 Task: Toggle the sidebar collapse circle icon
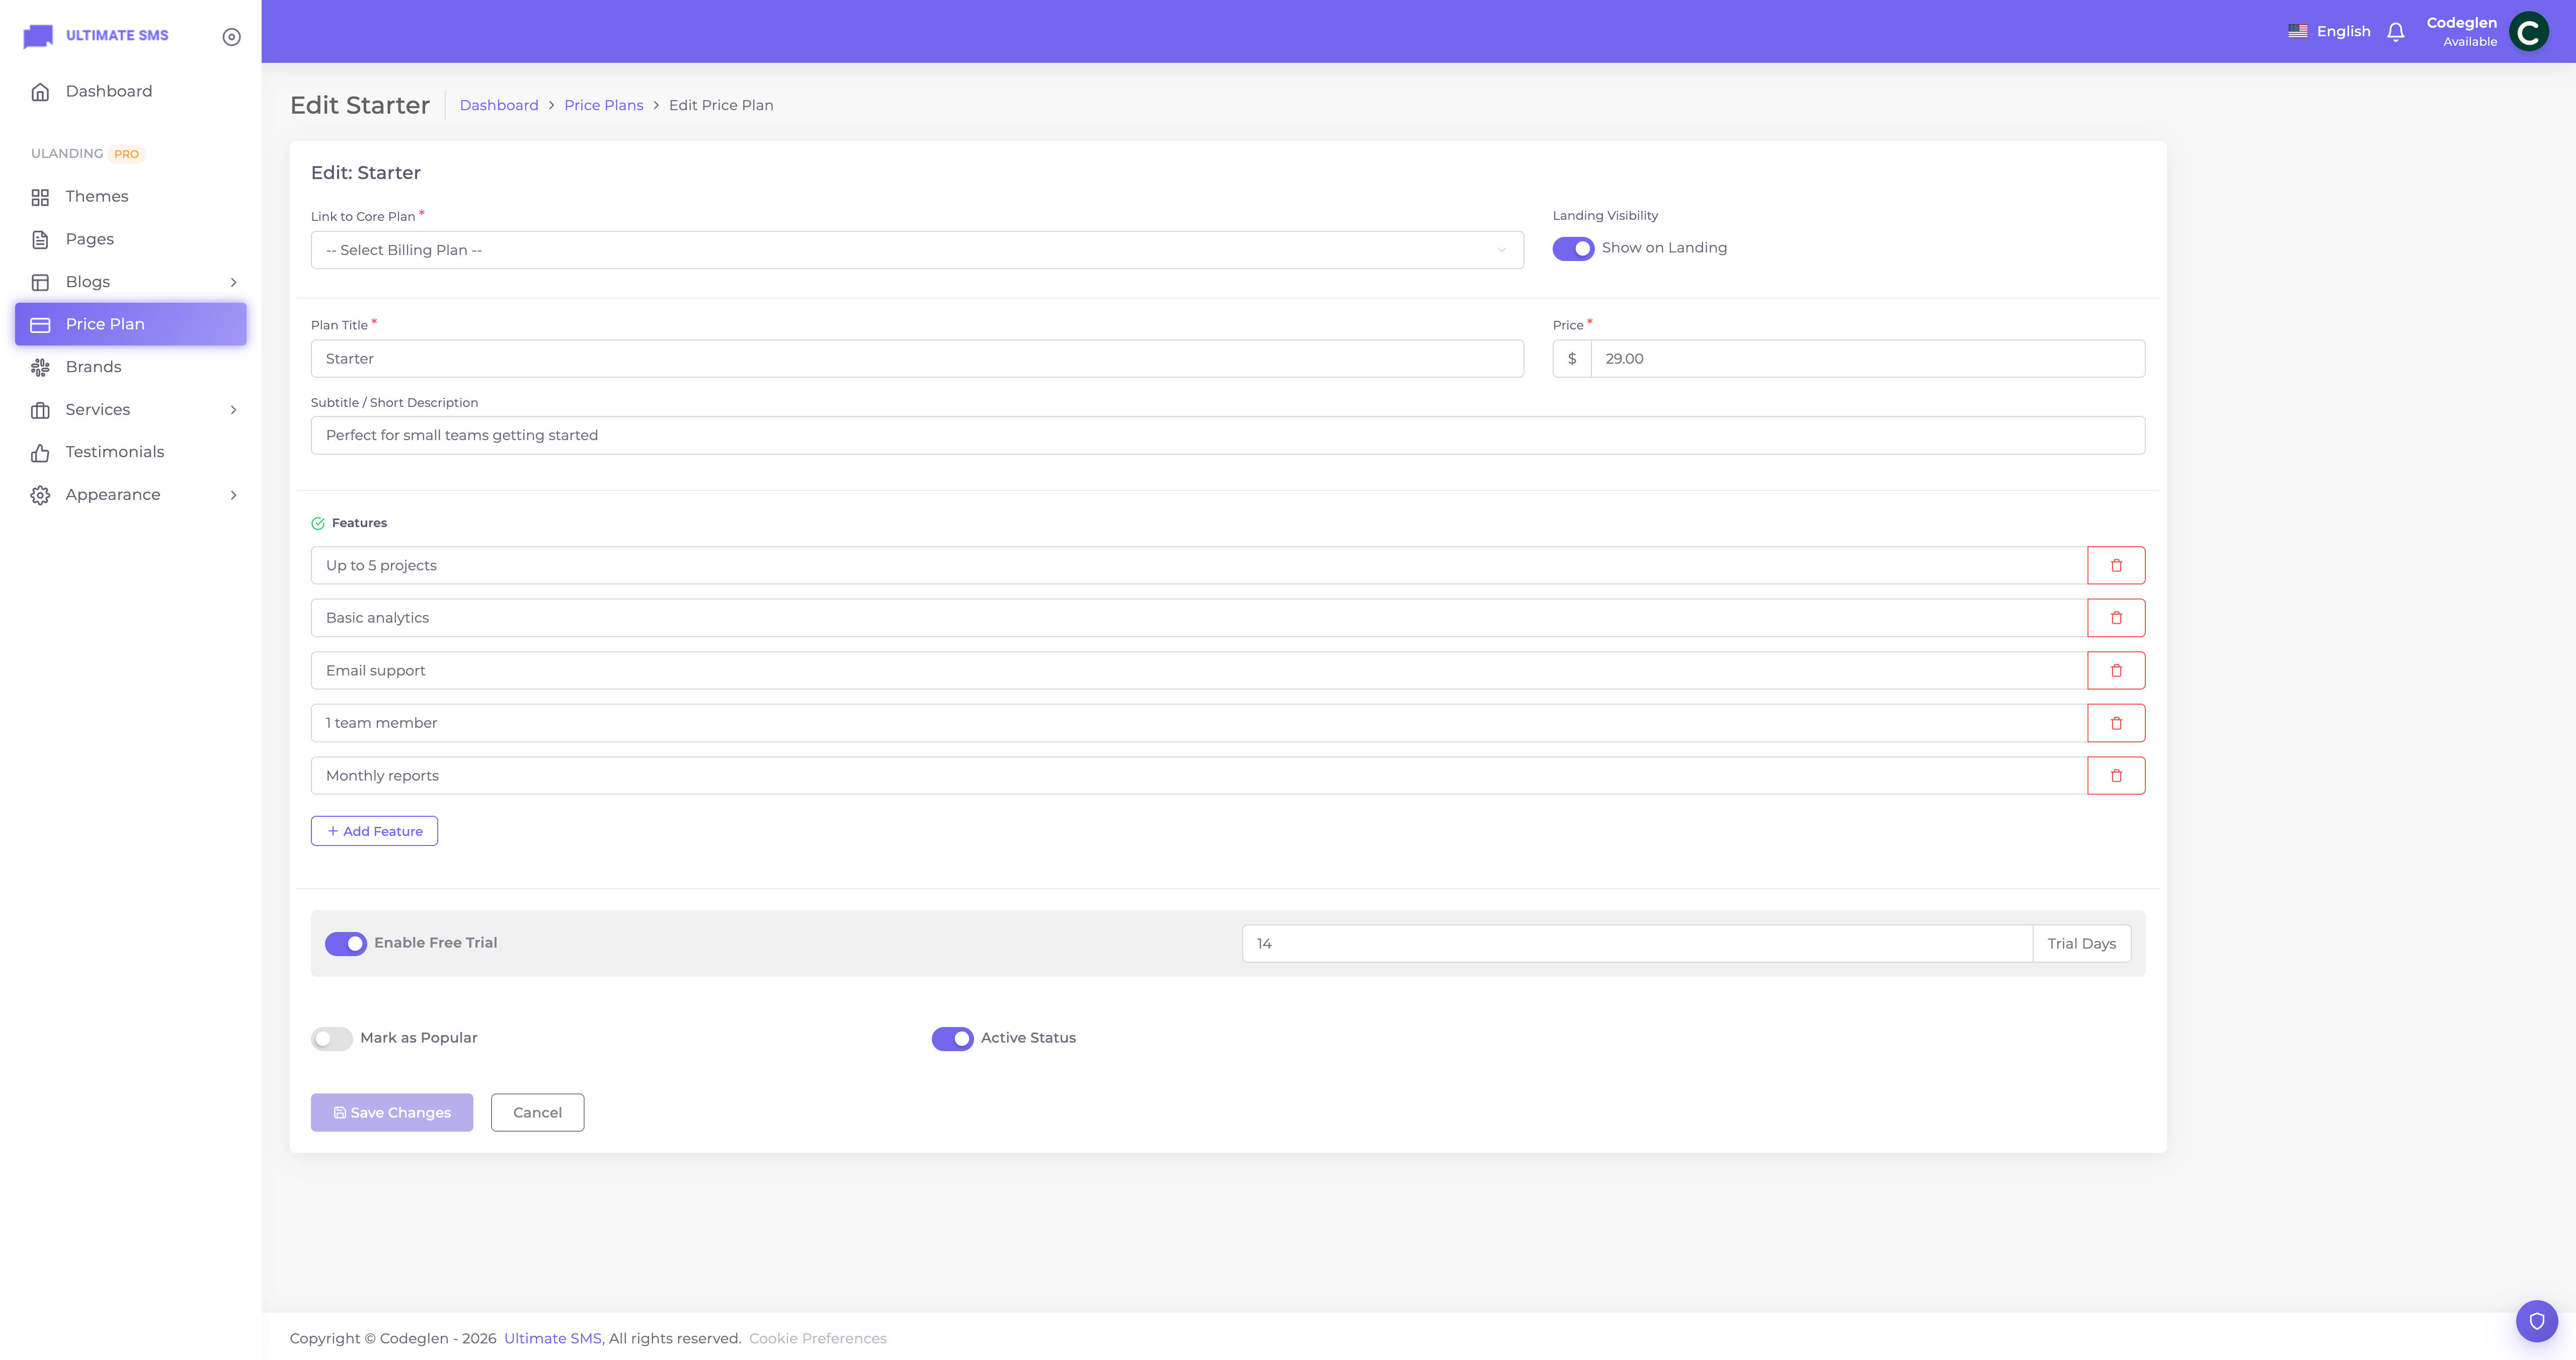[x=232, y=37]
